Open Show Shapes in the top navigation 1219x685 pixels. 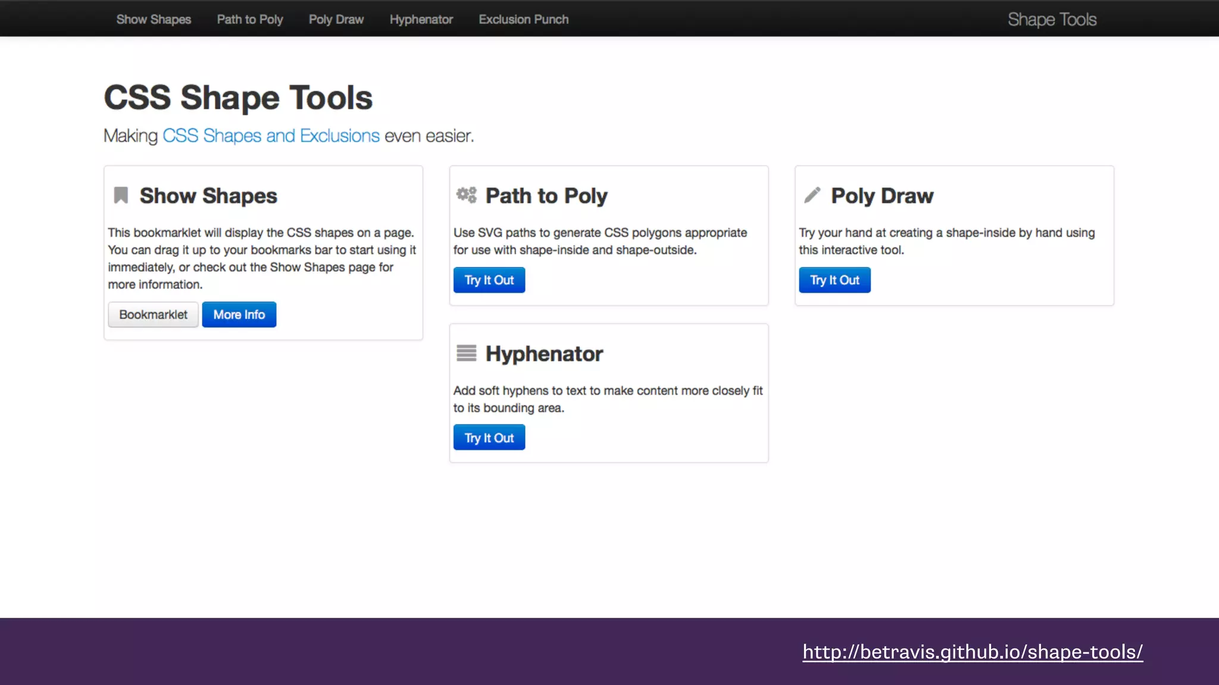click(154, 19)
